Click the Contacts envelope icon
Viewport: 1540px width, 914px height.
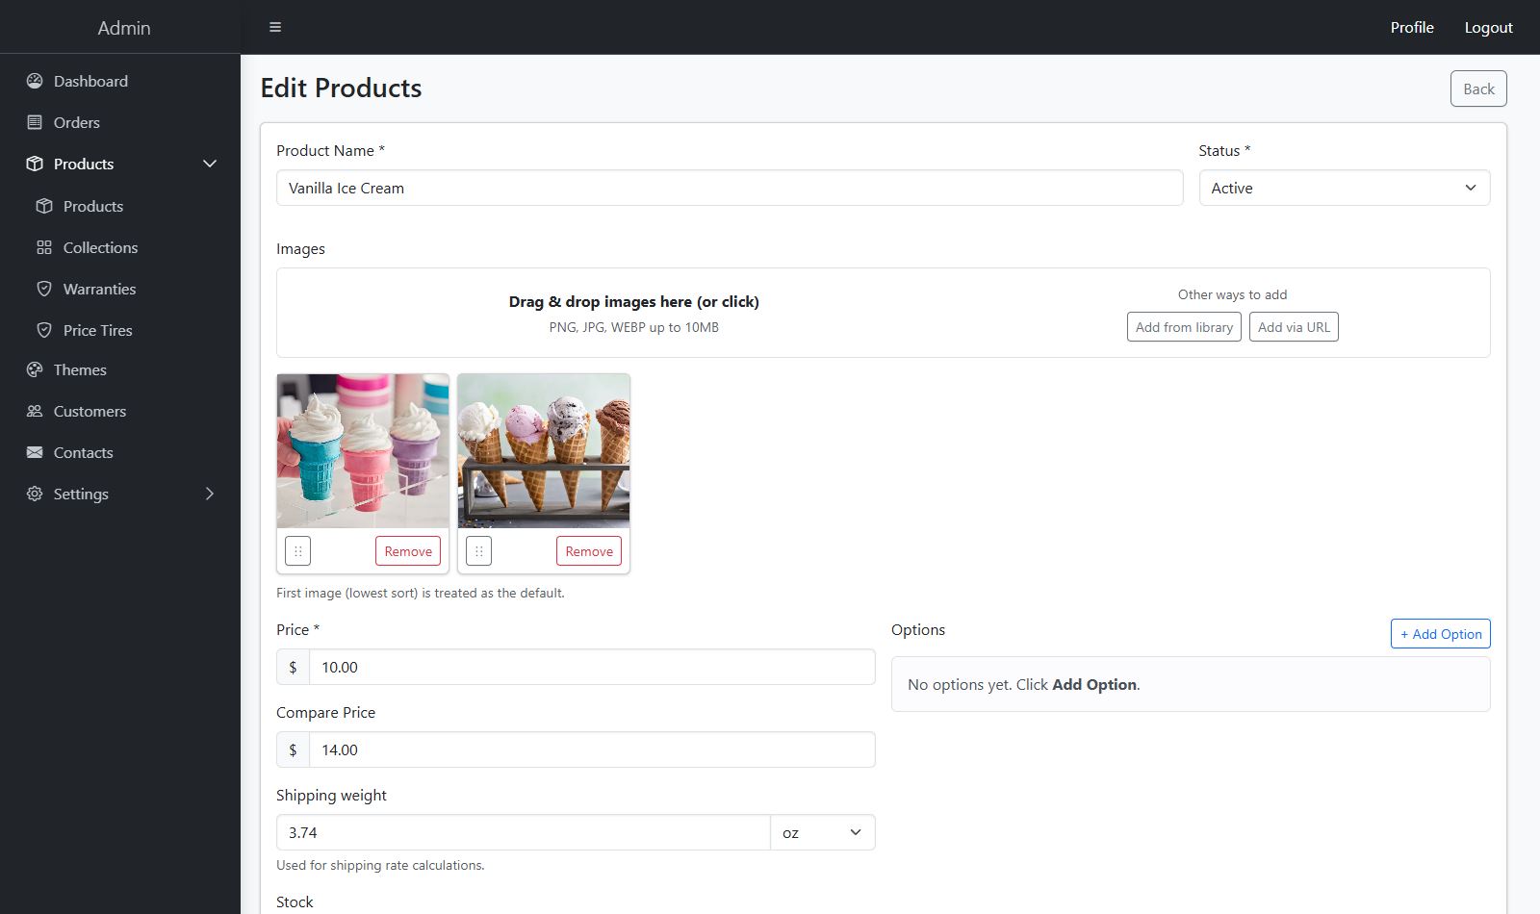(35, 452)
